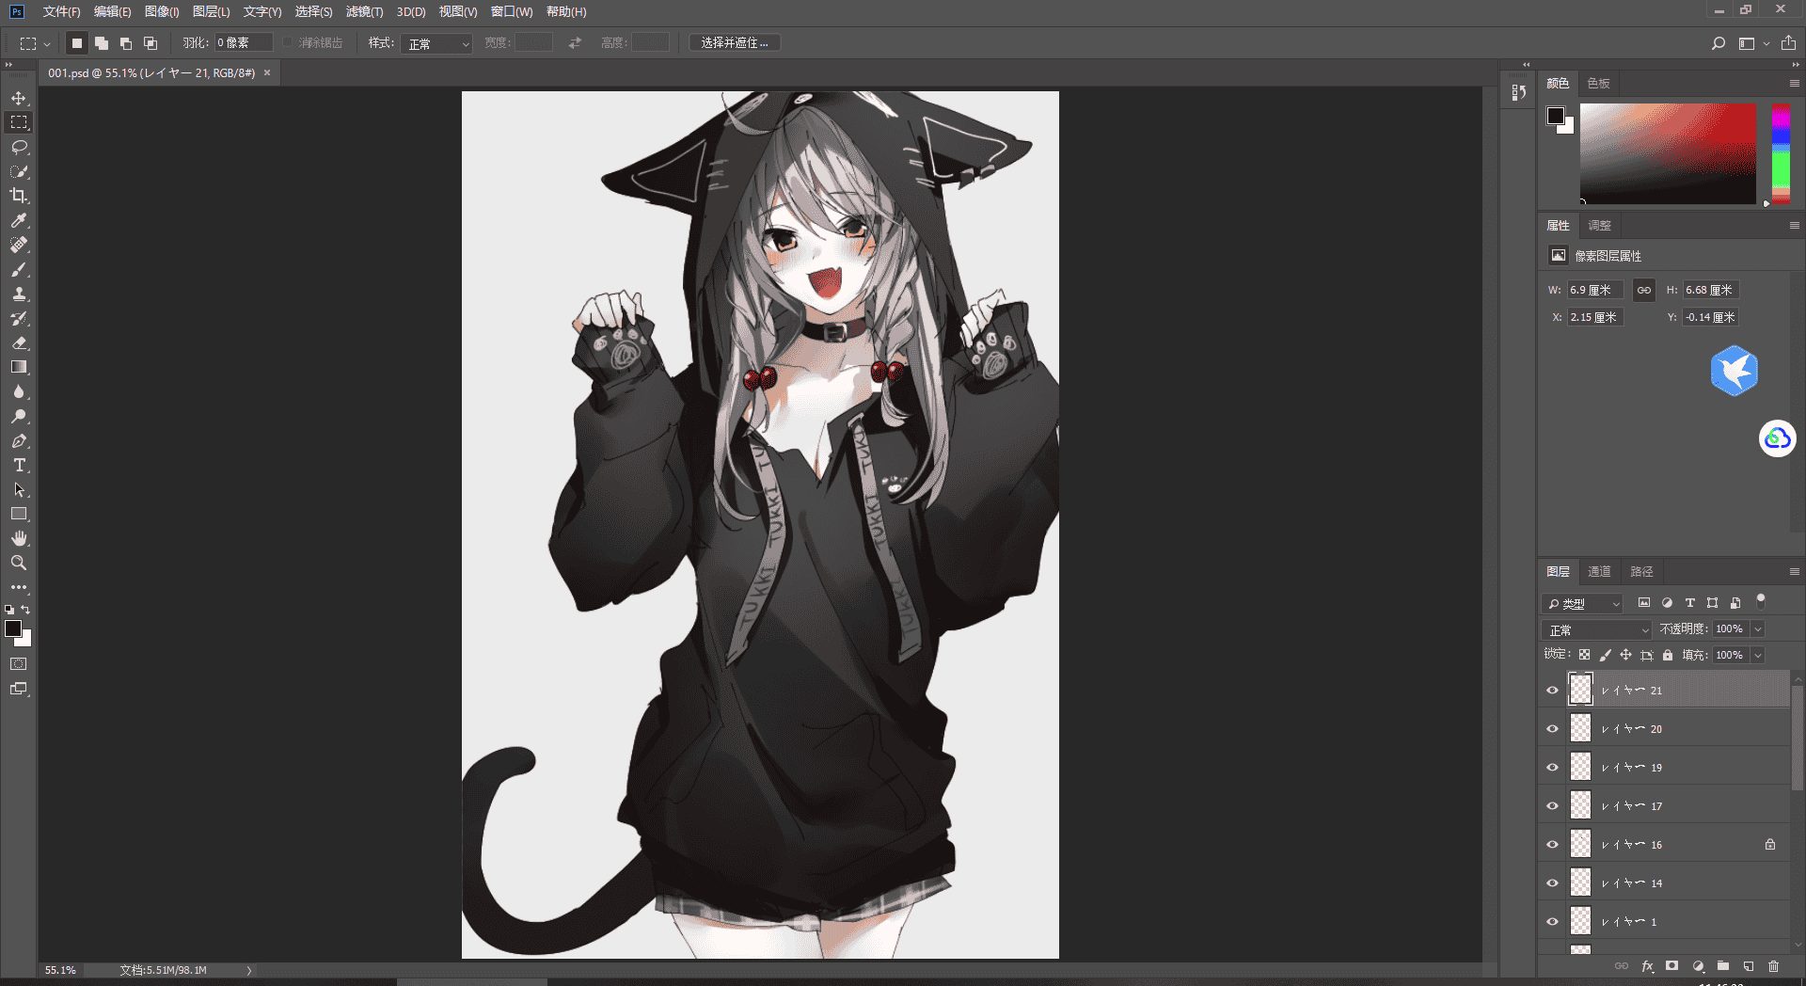
Task: Hide layer レイヤー 20 via eye icon
Action: point(1552,728)
